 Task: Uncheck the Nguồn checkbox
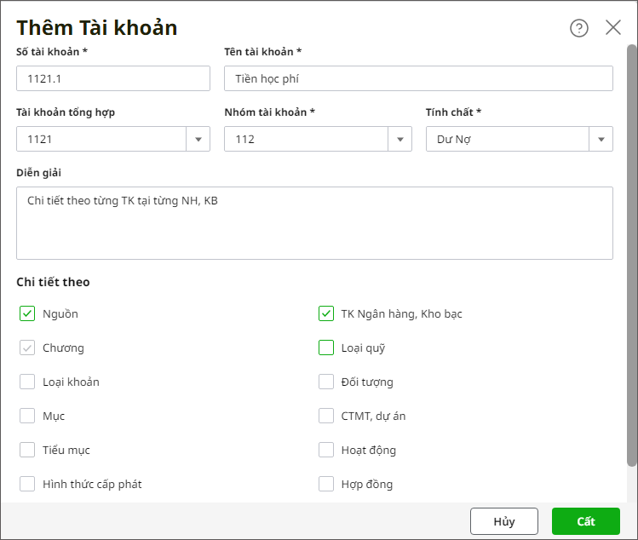click(x=27, y=313)
